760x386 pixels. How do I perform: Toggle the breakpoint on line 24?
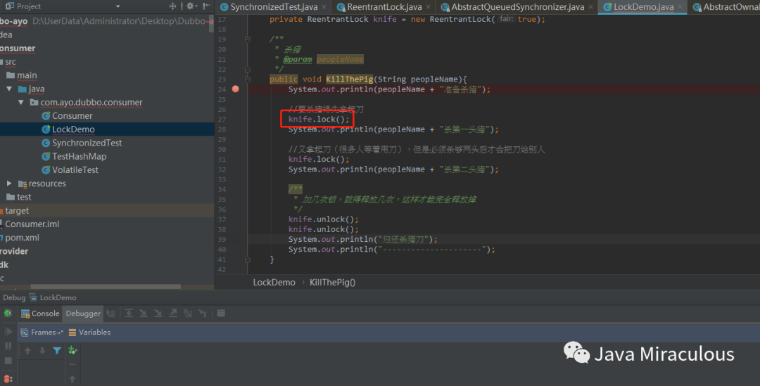236,89
